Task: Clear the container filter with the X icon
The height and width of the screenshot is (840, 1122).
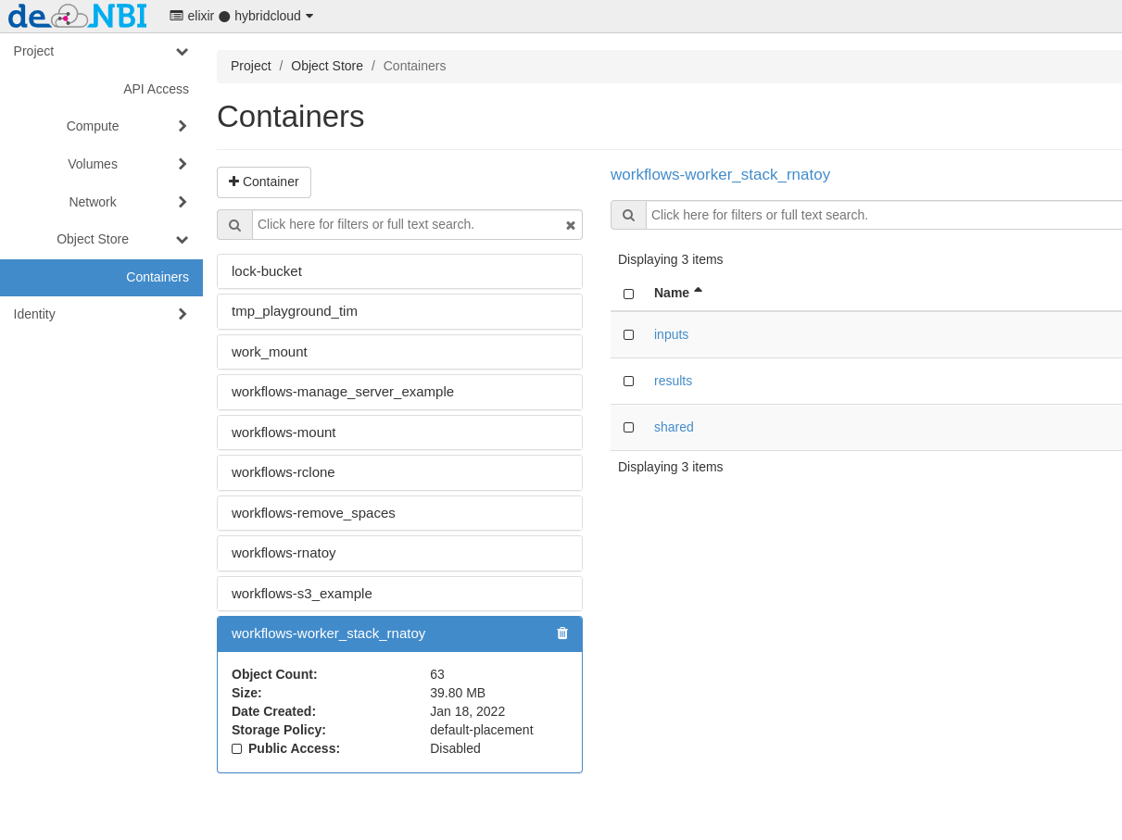Action: click(571, 225)
